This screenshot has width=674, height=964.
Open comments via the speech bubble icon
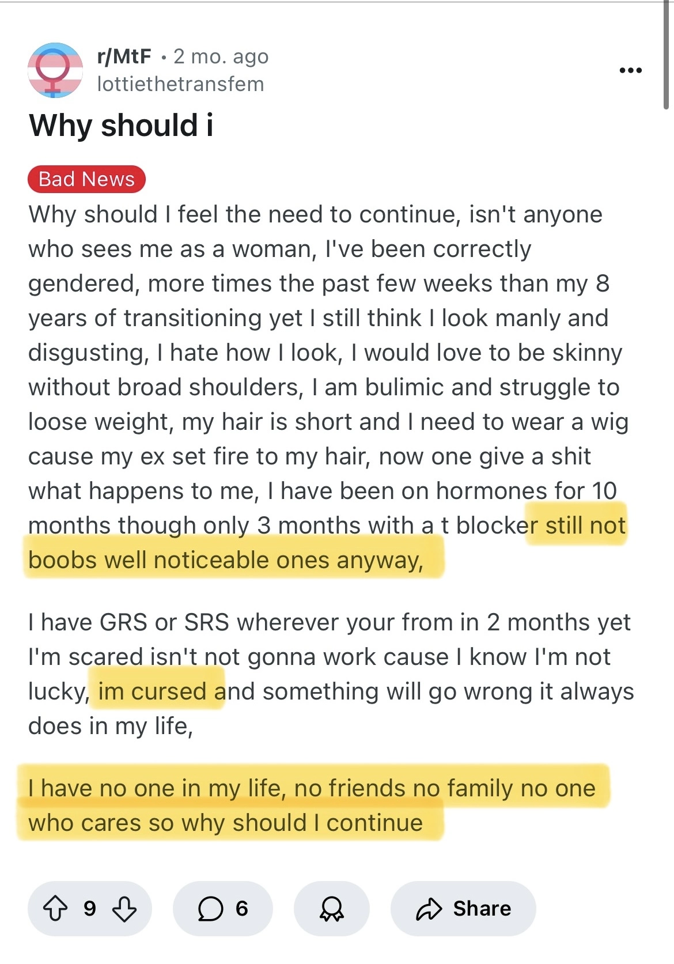(210, 909)
